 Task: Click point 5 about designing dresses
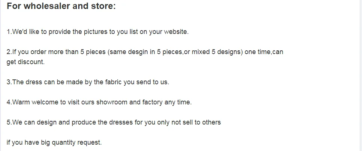pos(114,122)
